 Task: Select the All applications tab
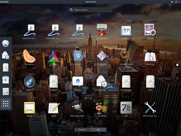tap(98, 129)
